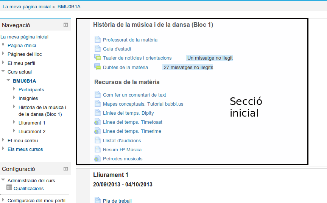This screenshot has width=327, height=203.
Task: Click the Qualificacions grades table icon
Action: [9, 188]
